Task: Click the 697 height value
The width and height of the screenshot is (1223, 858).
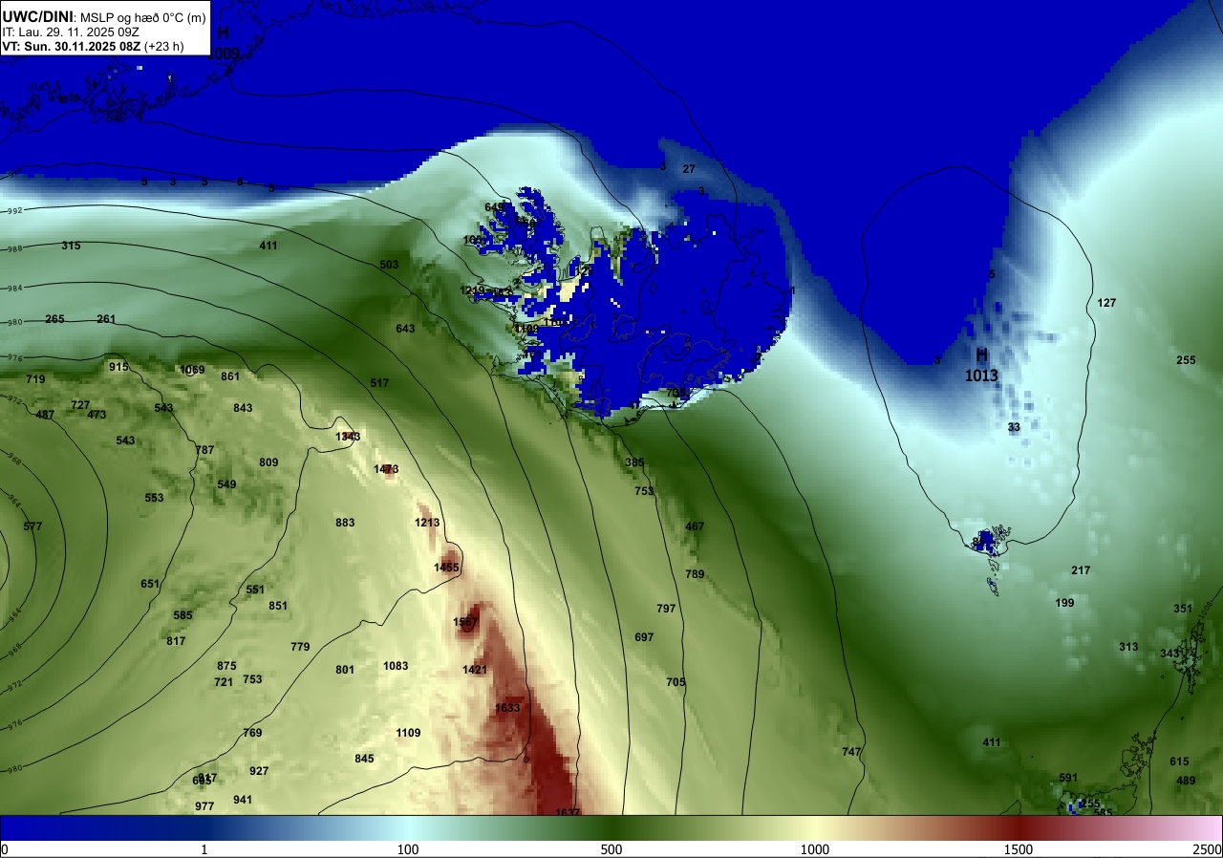Action: click(644, 637)
